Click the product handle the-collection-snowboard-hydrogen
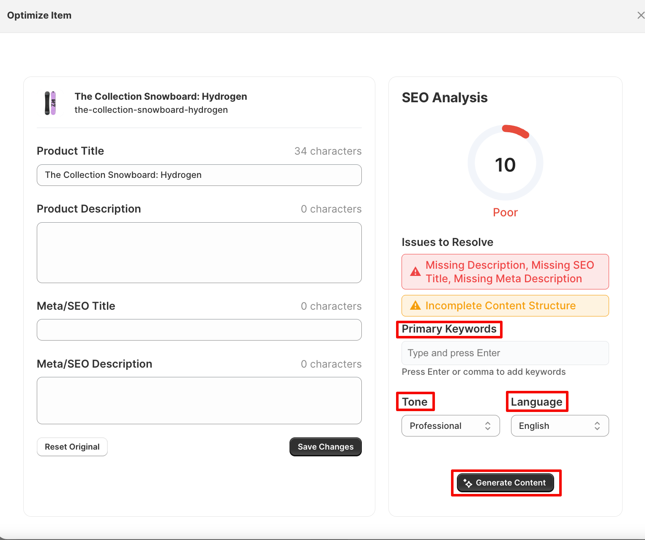 click(x=151, y=110)
